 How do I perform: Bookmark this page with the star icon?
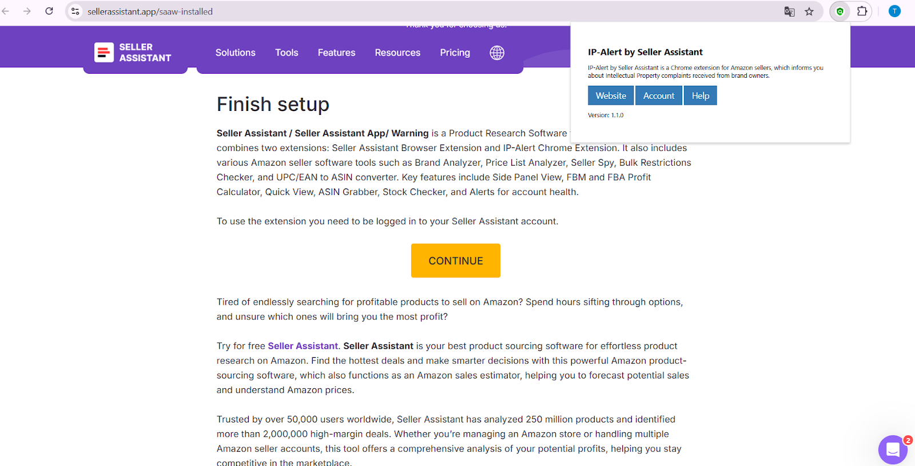(x=810, y=11)
